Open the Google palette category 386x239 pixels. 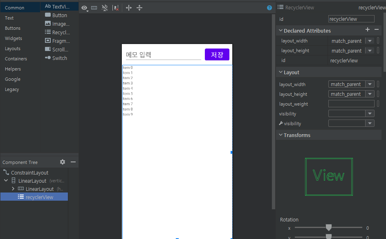coord(13,79)
